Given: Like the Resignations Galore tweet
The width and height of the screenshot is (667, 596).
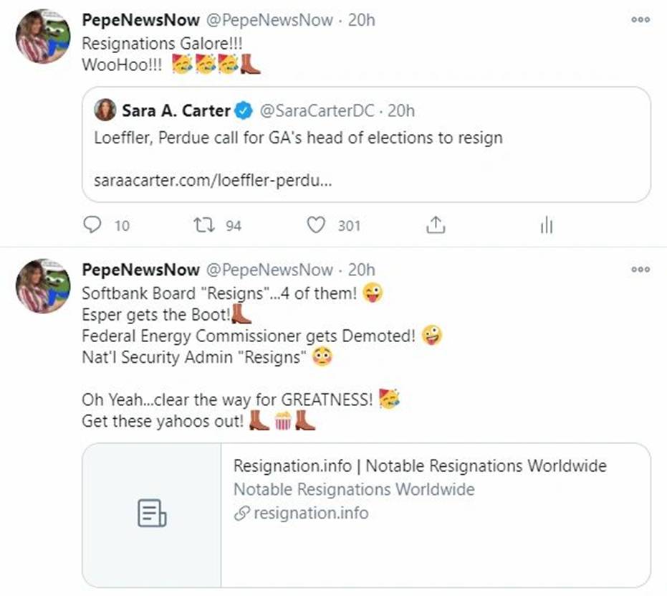Looking at the screenshot, I should pos(316,225).
